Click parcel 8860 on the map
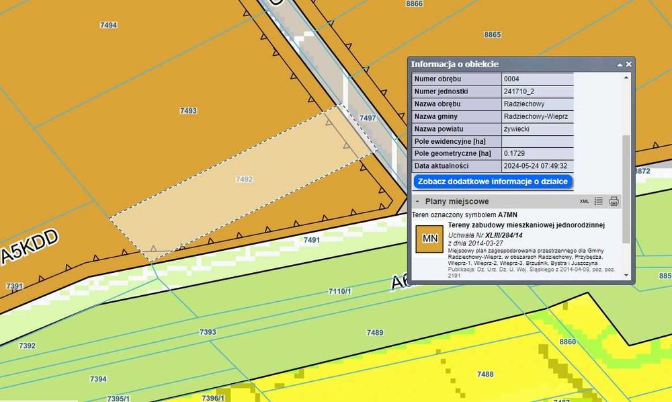Image resolution: width=672 pixels, height=402 pixels. (568, 341)
